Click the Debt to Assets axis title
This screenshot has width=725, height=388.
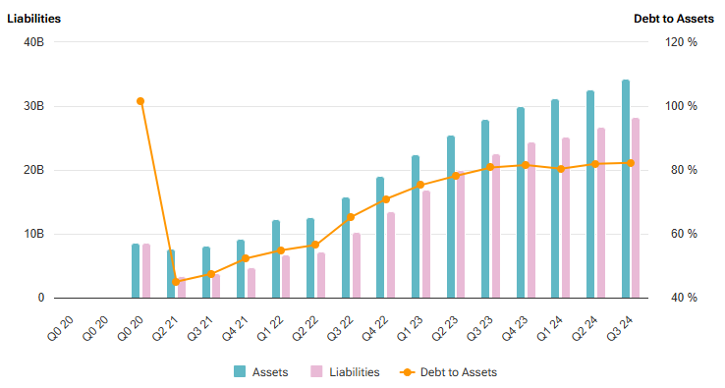[x=674, y=19]
